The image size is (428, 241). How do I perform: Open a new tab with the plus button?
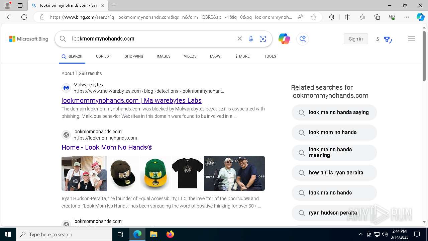[x=114, y=5]
